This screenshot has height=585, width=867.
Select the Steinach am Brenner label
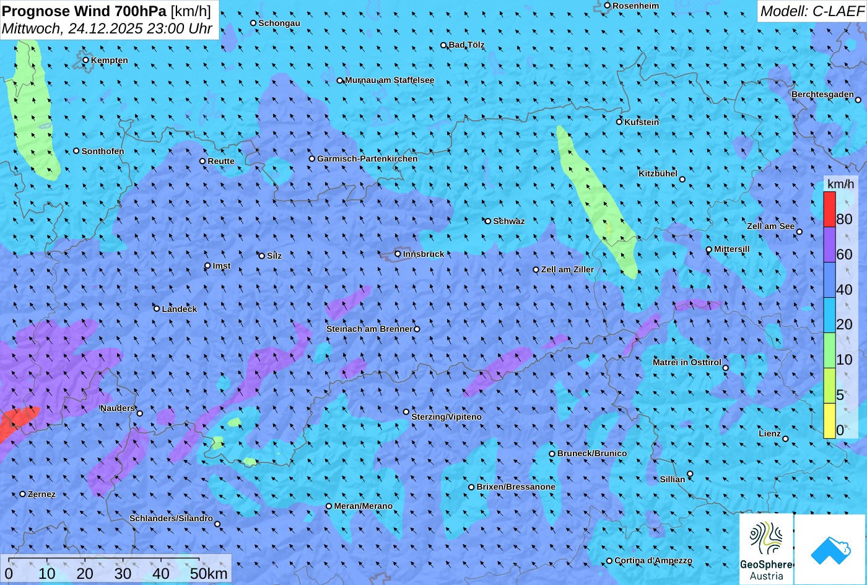click(369, 329)
